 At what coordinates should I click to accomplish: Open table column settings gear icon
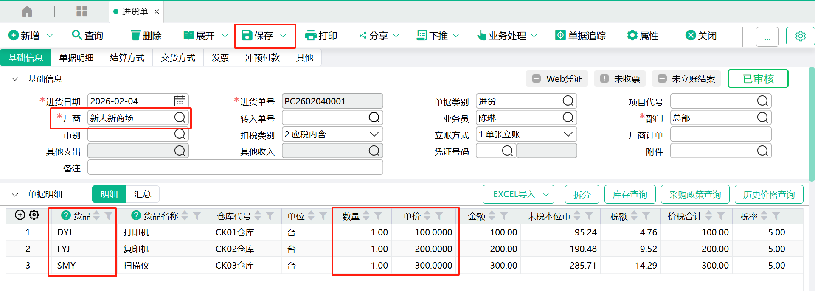34,215
